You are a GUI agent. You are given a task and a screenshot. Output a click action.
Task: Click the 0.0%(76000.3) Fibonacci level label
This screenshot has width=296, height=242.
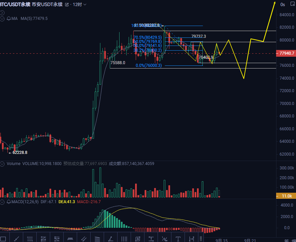pos(148,65)
